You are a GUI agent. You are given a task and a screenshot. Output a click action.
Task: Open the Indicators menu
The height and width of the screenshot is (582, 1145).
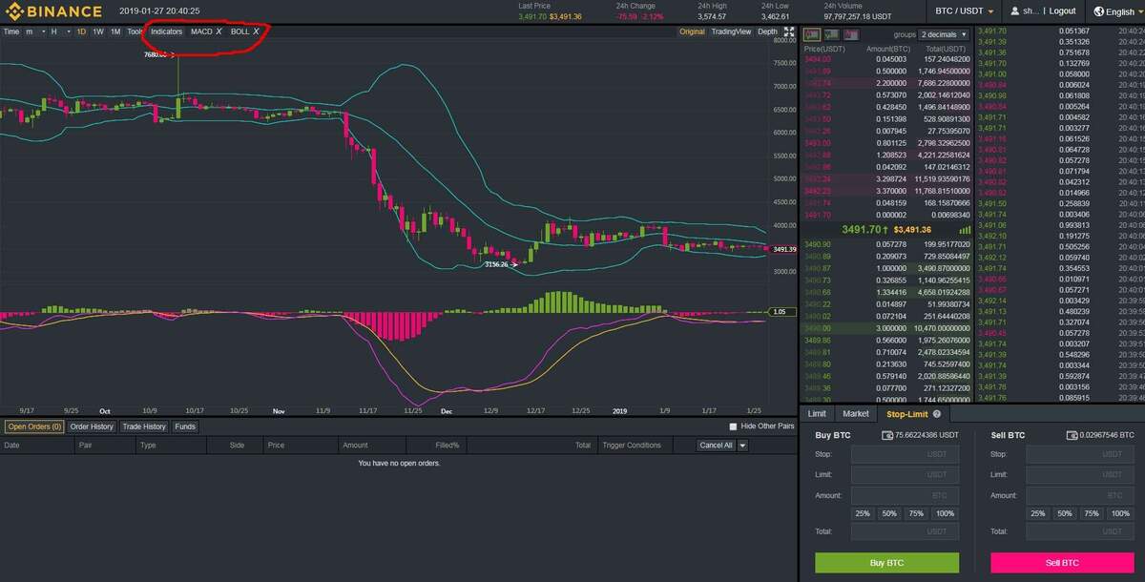(x=166, y=31)
